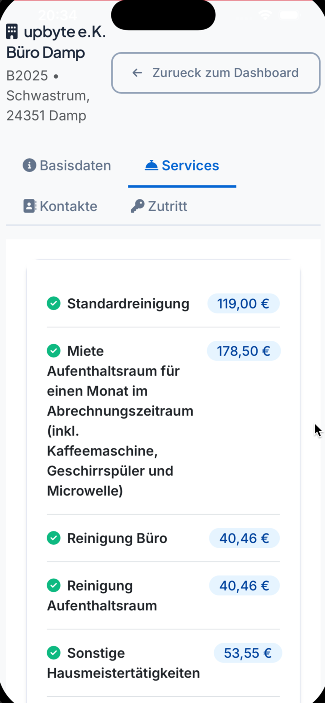Select the key icon next to Zutritt
Image resolution: width=325 pixels, height=703 pixels.
138,205
